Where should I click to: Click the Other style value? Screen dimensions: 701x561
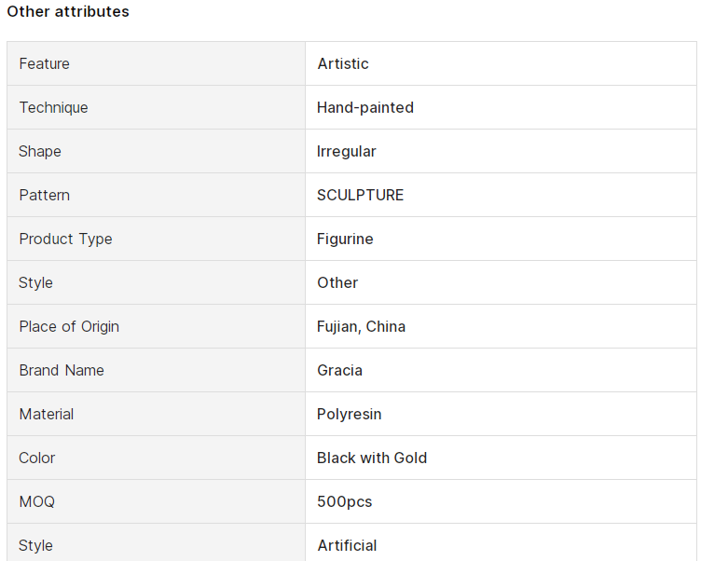[337, 282]
